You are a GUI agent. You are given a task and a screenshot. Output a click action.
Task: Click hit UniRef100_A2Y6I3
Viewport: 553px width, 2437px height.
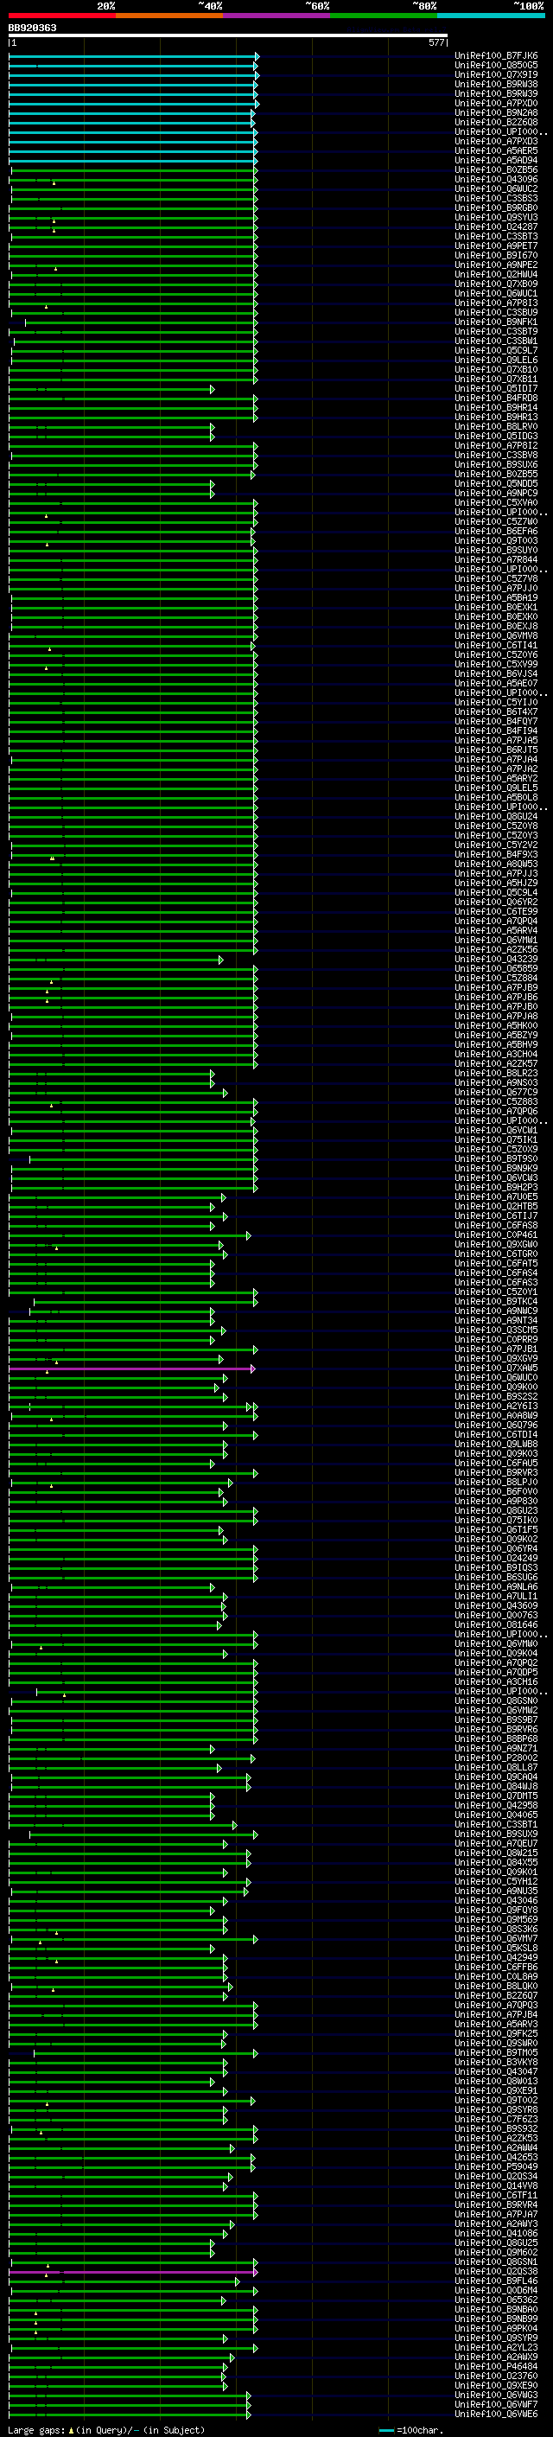[x=496, y=1406]
